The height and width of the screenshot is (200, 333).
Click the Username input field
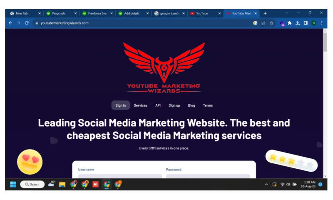120,176
